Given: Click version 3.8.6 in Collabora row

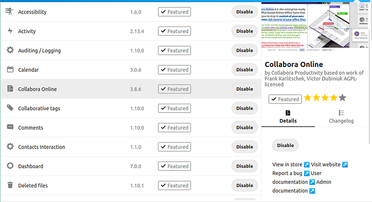Looking at the screenshot, I should (x=135, y=89).
